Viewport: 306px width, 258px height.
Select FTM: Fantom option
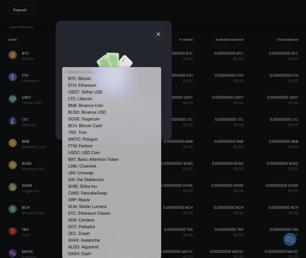coord(112,146)
